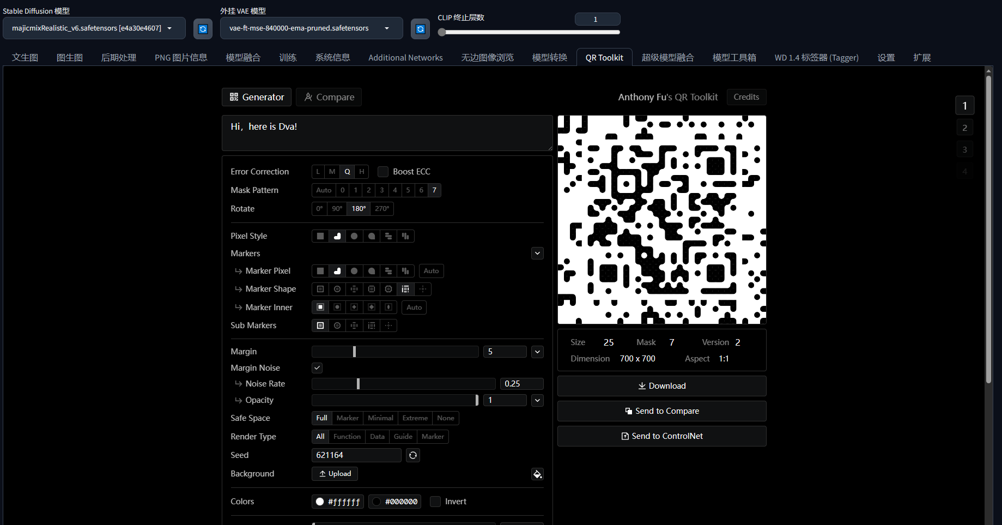Image resolution: width=1002 pixels, height=525 pixels.
Task: Select ellipse Marker Inner icon
Action: tap(388, 307)
